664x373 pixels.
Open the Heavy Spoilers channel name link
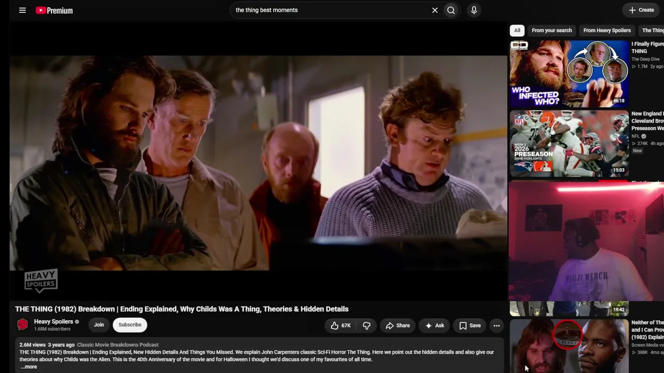(x=53, y=322)
